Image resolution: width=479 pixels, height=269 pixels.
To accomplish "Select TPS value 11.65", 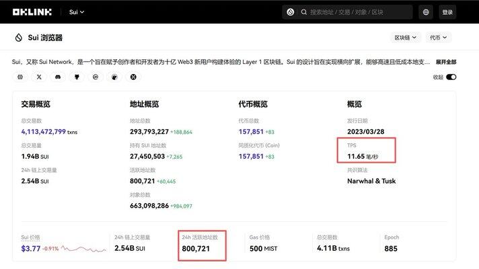I will (x=356, y=156).
